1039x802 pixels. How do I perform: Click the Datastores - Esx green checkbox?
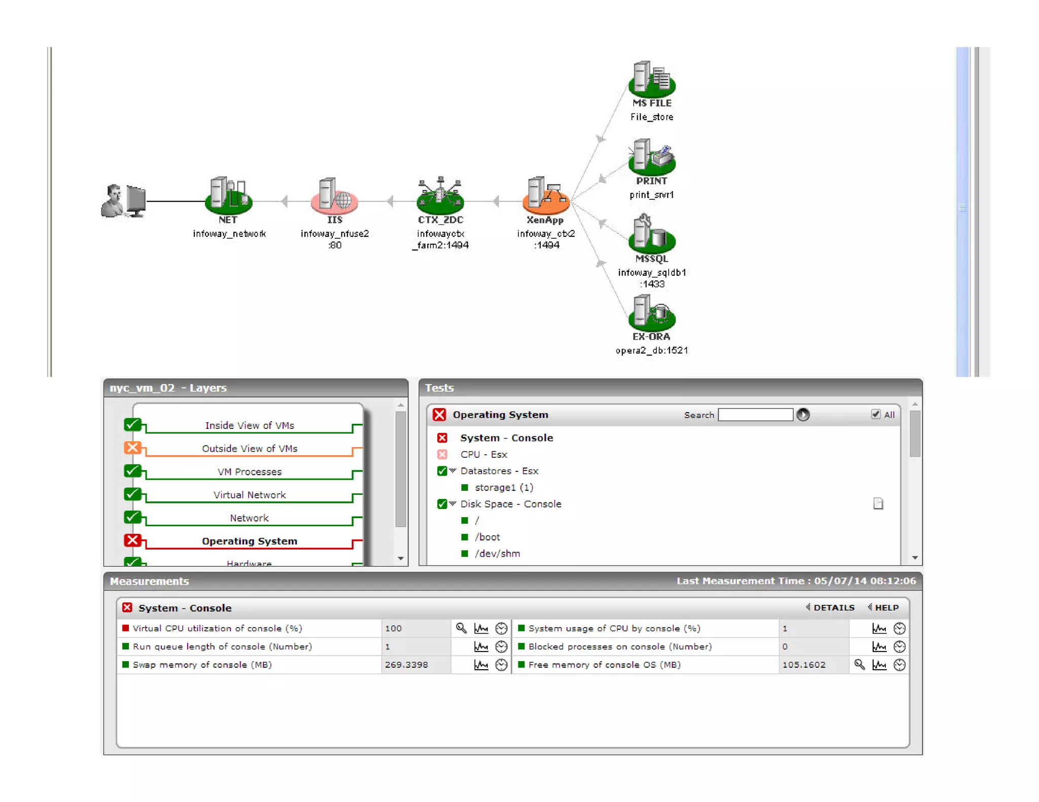click(441, 471)
